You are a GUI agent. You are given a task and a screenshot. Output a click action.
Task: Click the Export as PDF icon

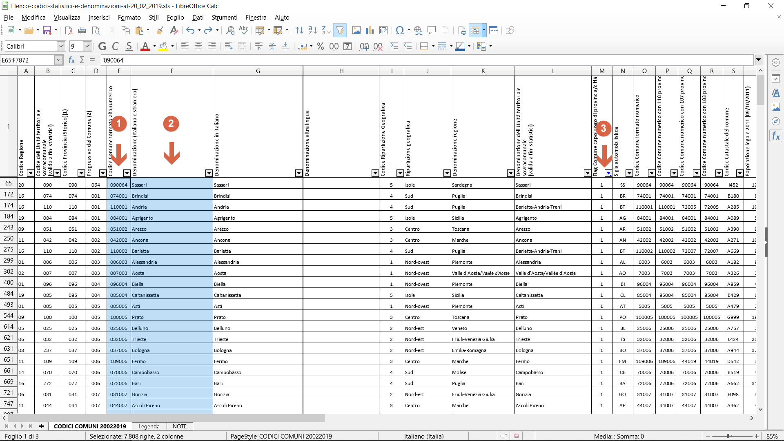coord(69,30)
